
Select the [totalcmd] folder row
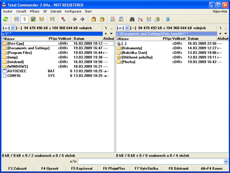58,62
